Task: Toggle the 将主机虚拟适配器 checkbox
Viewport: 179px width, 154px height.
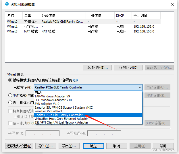Action: tap(10, 111)
